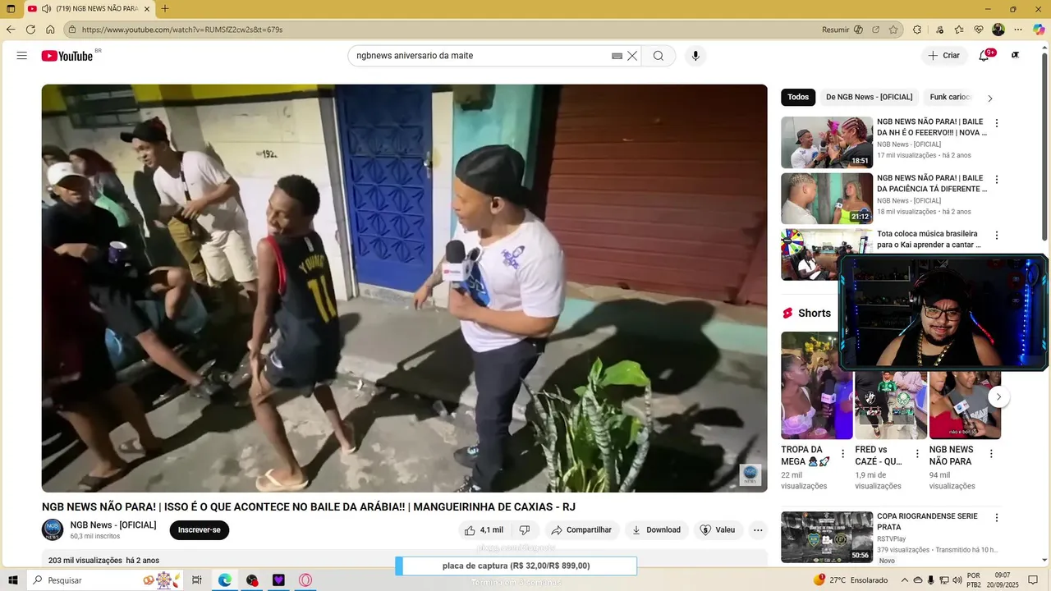Start voice search with the microphone
This screenshot has height=591, width=1051.
pos(695,56)
